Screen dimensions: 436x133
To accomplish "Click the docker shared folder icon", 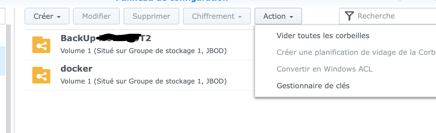I will (x=41, y=75).
